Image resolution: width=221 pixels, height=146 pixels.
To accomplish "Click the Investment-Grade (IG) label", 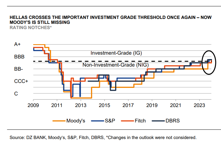I will pos(116,53).
